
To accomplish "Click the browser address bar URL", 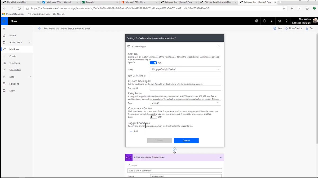I will point(120,8).
